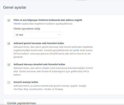Click the parental control description about yetişkin içerik

53,71
